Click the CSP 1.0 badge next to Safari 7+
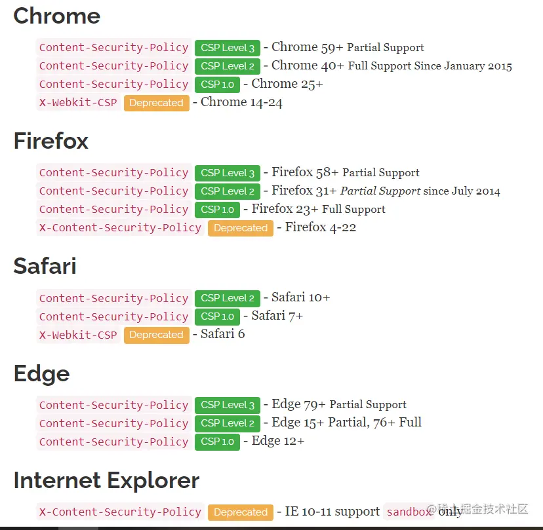 pyautogui.click(x=217, y=316)
